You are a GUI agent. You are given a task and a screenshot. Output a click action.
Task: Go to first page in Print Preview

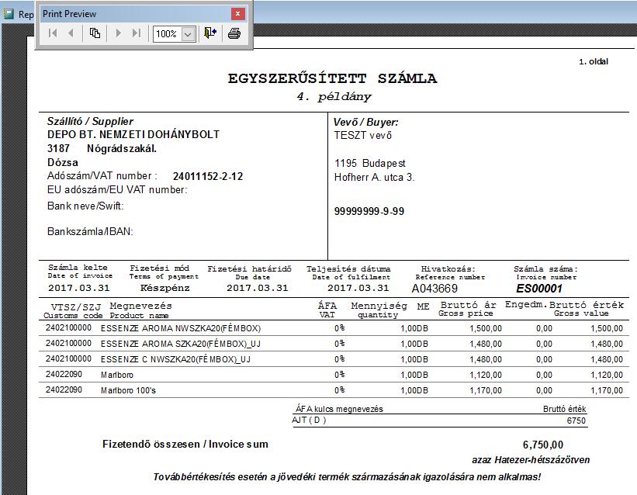click(53, 33)
